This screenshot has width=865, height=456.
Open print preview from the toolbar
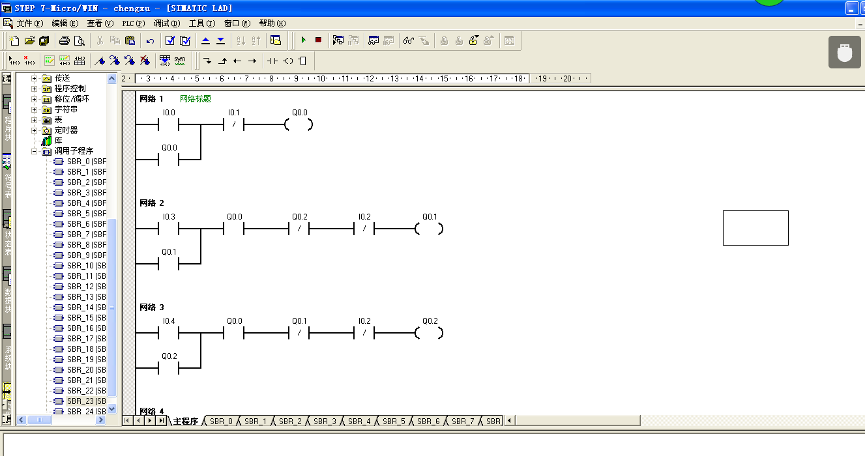79,40
